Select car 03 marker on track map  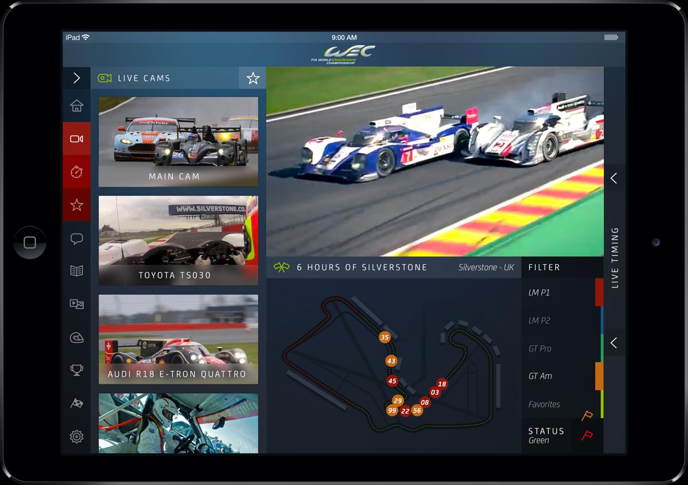[x=435, y=392]
